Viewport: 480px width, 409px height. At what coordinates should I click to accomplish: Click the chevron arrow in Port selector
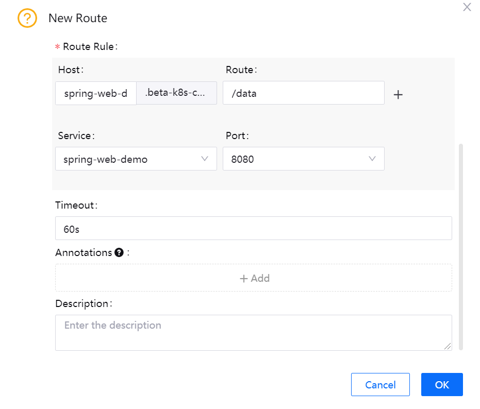pos(372,159)
